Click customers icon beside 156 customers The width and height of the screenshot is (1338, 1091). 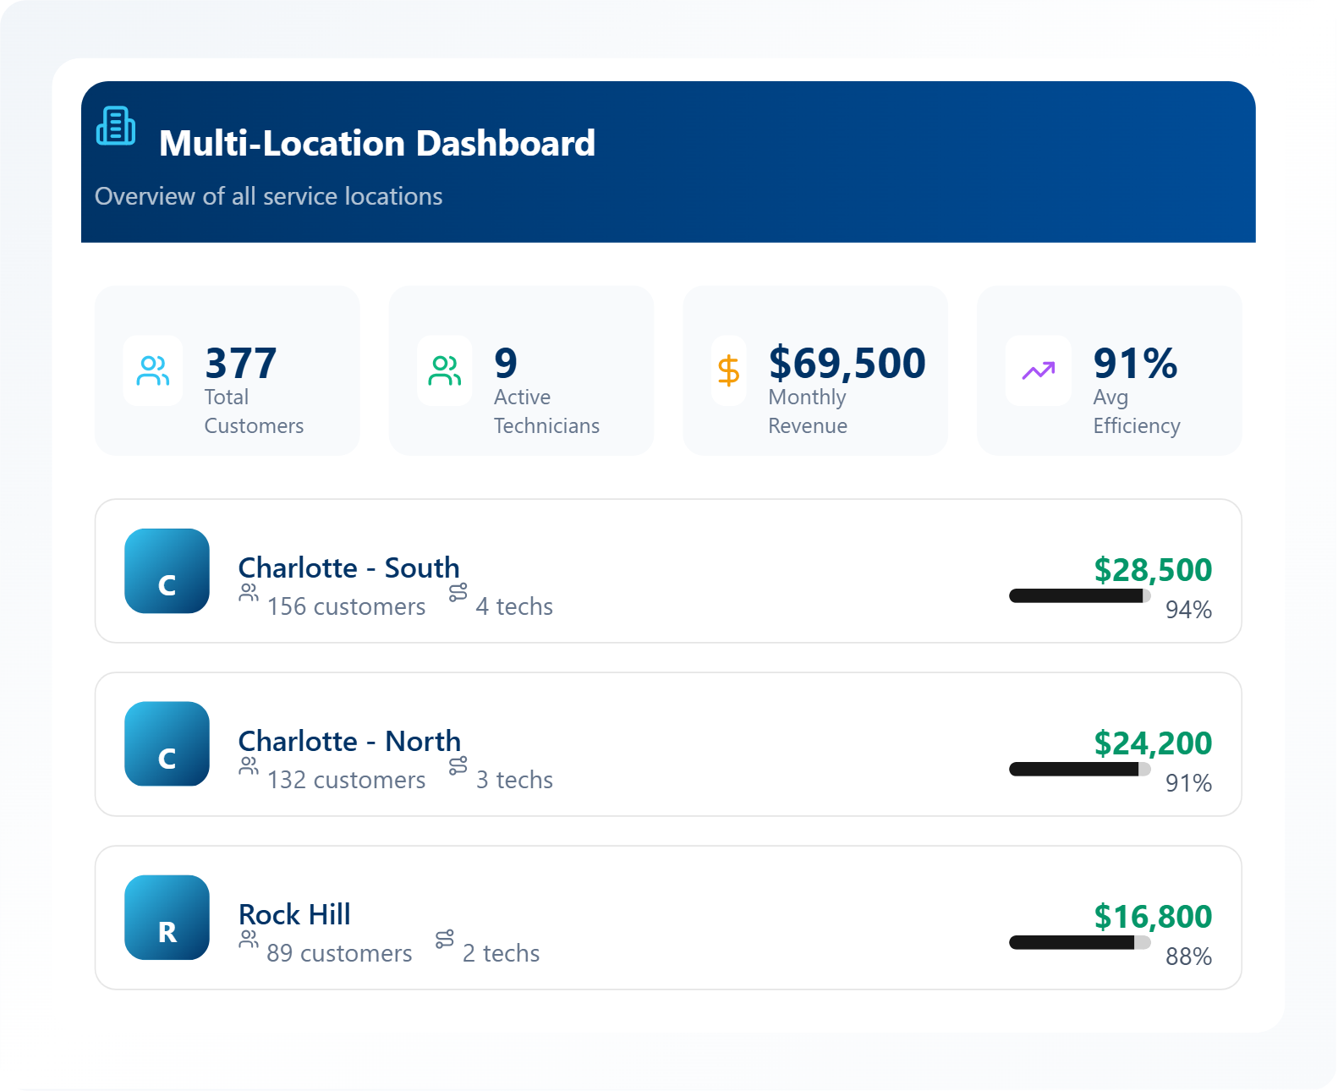[249, 593]
